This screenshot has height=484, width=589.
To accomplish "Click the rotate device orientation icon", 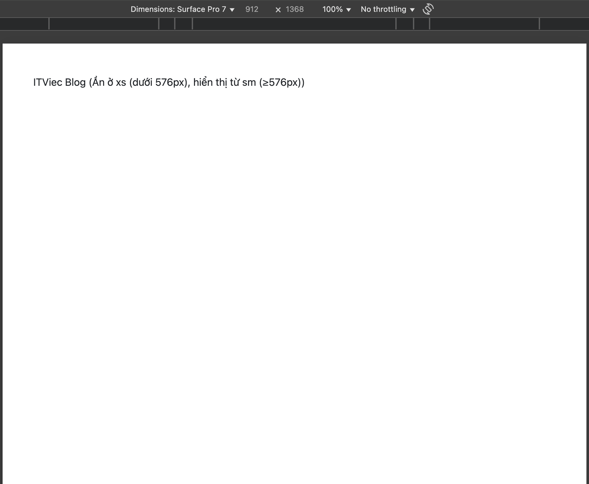I will pyautogui.click(x=428, y=9).
